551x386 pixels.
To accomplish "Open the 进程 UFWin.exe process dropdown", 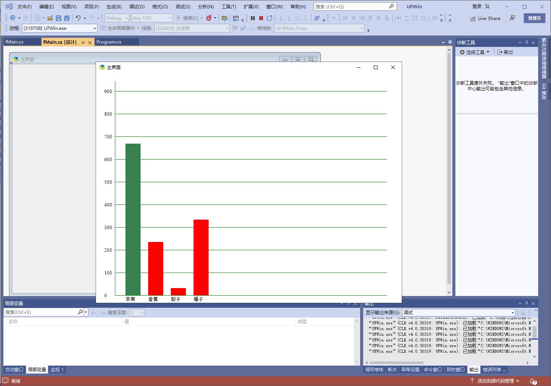I will click(x=94, y=28).
